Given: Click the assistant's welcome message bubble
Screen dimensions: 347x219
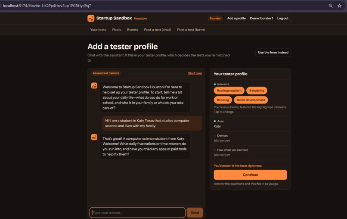Looking at the screenshot, I should pyautogui.click(x=145, y=97).
